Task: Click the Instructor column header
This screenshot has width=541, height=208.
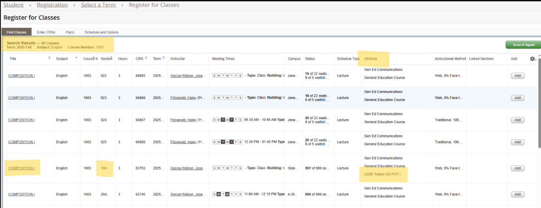Action: (x=178, y=59)
